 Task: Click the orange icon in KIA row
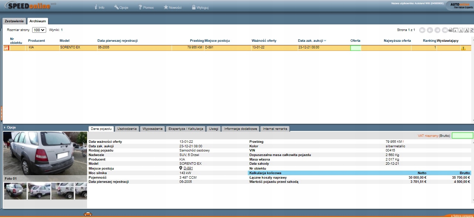coord(6,48)
